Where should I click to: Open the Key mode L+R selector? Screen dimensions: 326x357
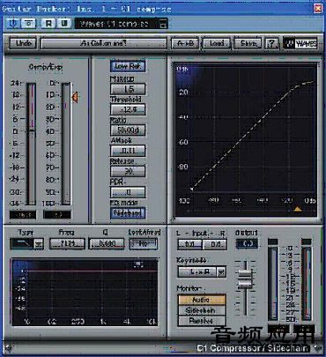pyautogui.click(x=197, y=271)
